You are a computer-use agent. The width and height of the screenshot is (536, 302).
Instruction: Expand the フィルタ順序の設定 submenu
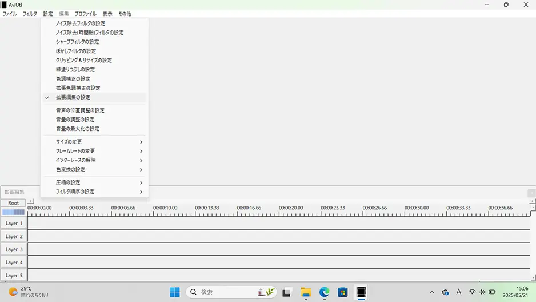[x=94, y=192]
